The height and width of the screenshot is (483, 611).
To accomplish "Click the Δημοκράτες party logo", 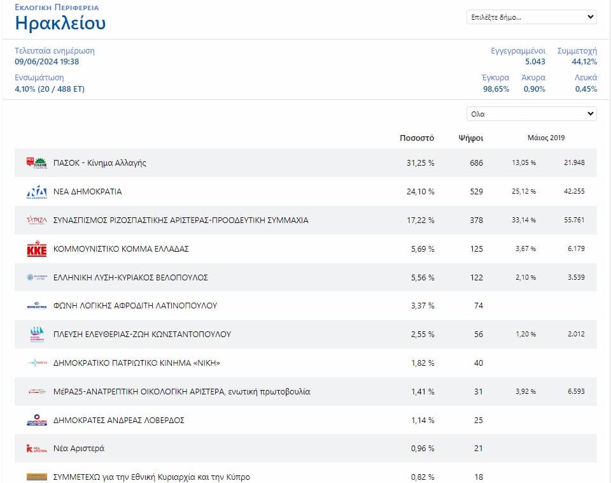I will [x=37, y=420].
